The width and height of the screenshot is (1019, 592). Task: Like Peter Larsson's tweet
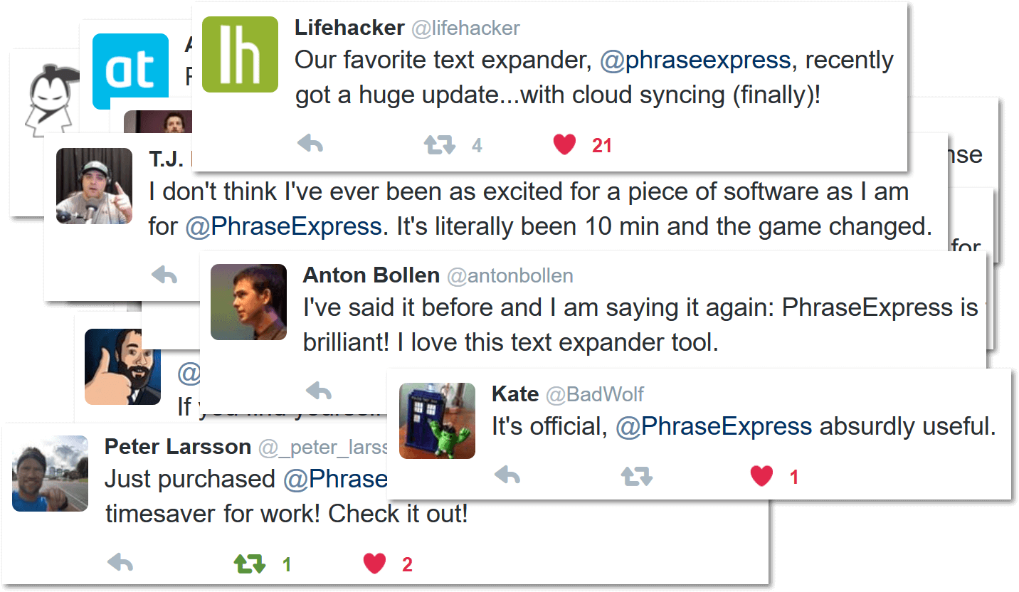pos(374,564)
